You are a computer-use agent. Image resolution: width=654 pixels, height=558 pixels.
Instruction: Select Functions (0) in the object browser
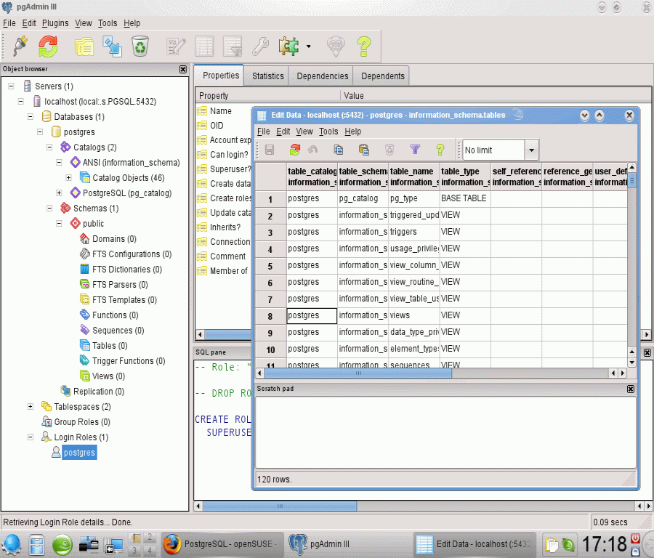click(115, 315)
